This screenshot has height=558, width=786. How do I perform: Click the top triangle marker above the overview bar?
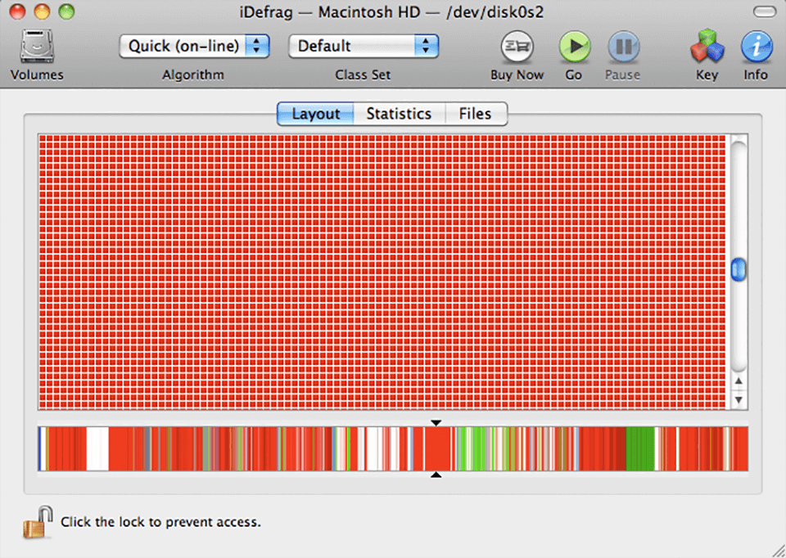coord(436,422)
